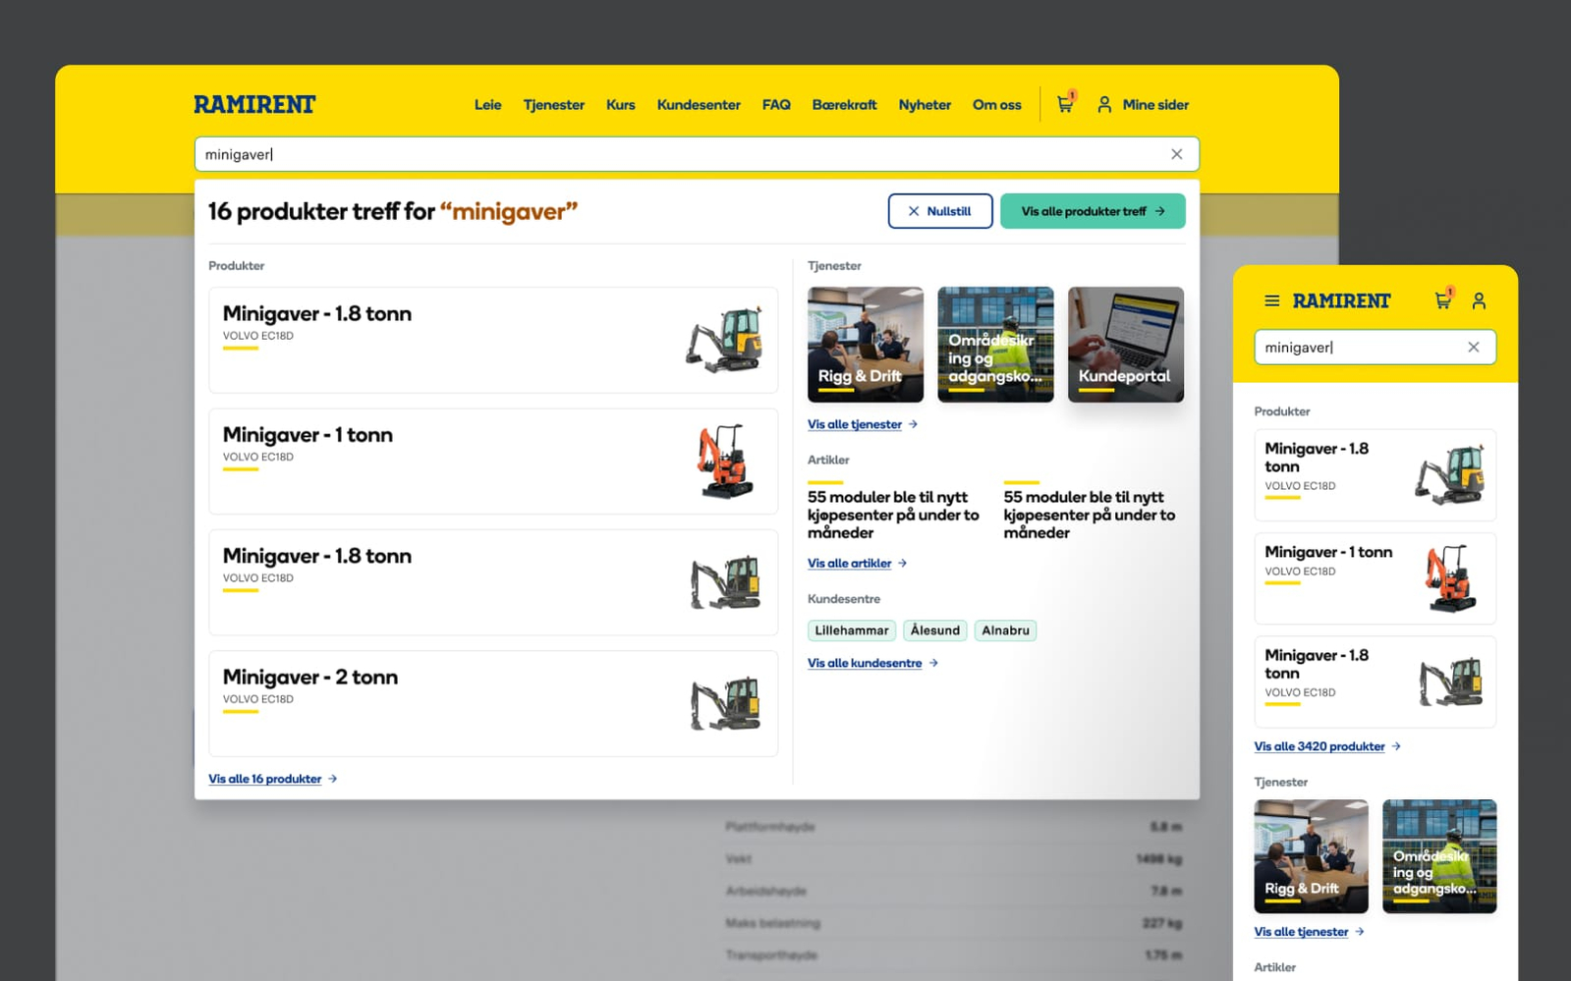Select the Ålesund customer center tag
This screenshot has width=1571, height=981.
(x=934, y=630)
